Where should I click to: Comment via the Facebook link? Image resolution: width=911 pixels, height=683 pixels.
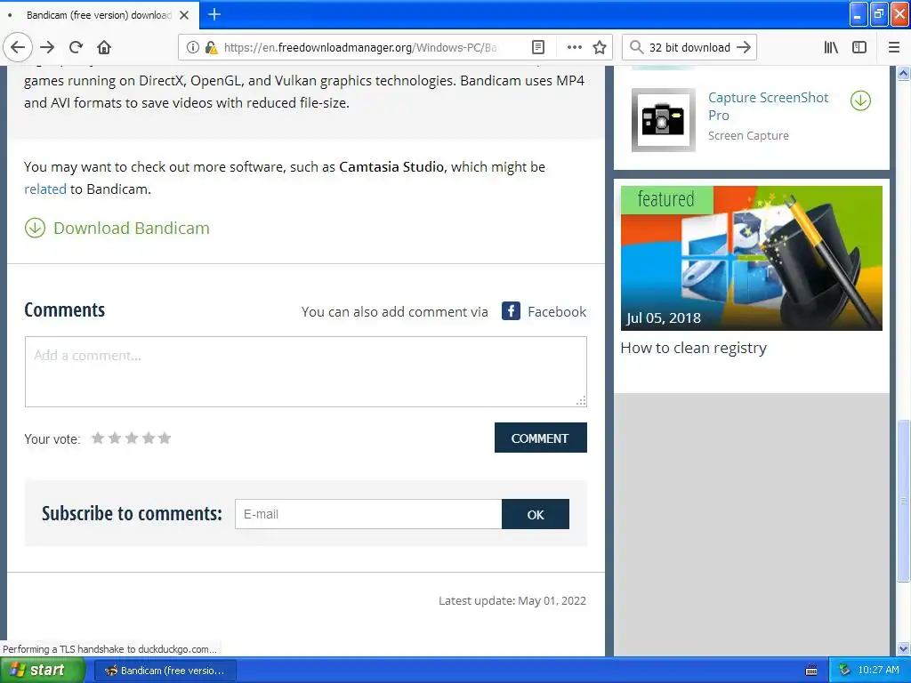point(557,312)
